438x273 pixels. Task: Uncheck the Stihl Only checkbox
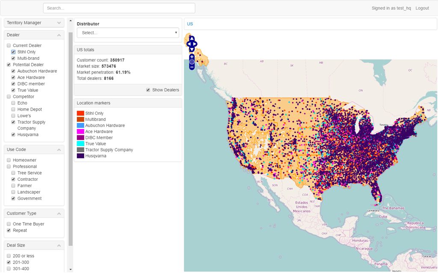tap(14, 52)
